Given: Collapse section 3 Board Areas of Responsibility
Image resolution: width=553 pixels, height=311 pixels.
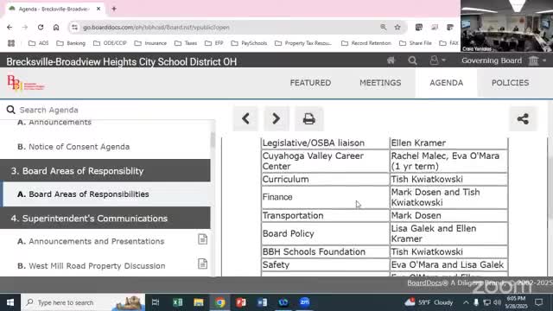Looking at the screenshot, I should pyautogui.click(x=105, y=171).
